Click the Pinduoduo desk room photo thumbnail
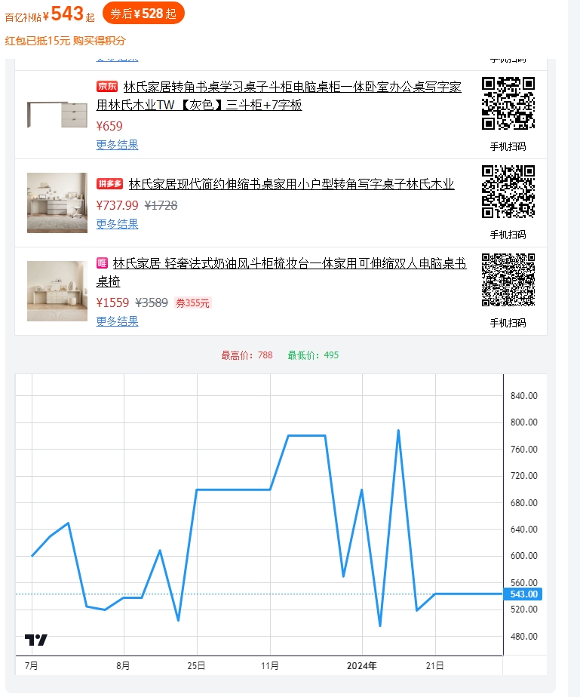The height and width of the screenshot is (697, 580). 57,203
